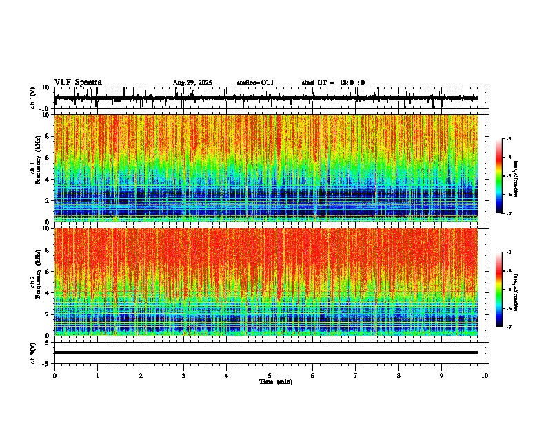Viewport: 546px width, 421px height.
Task: Click the time axis tick label '9'
Action: (441, 376)
